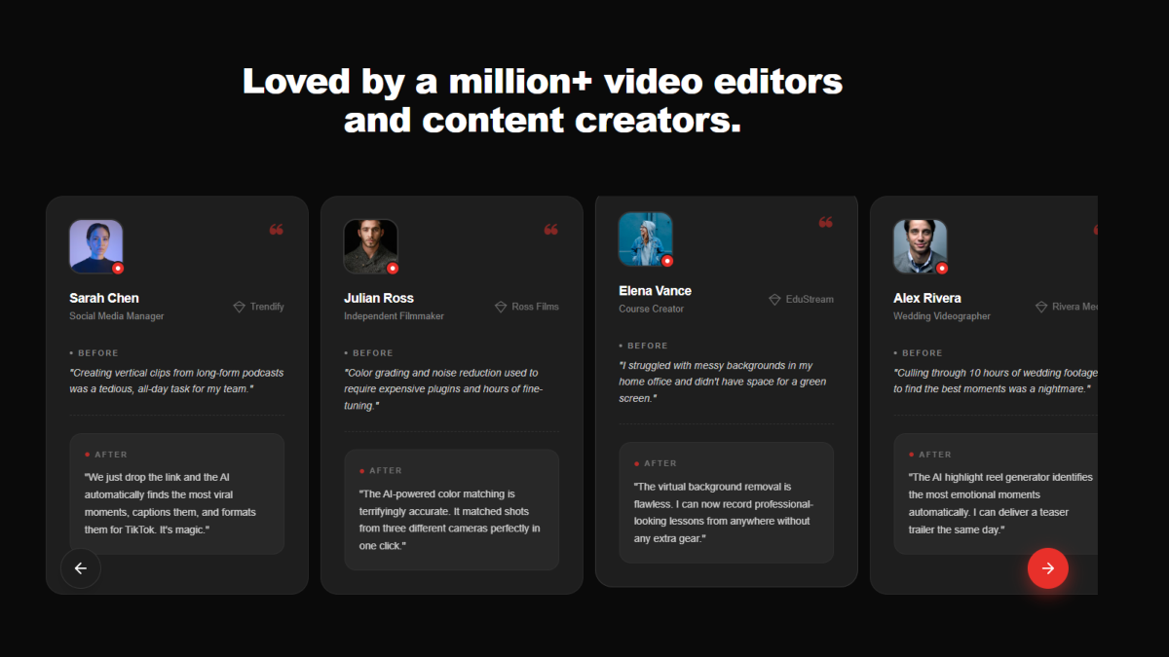Viewport: 1169px width, 657px height.
Task: Click the diamond icon by Rivera Media
Action: click(1041, 307)
